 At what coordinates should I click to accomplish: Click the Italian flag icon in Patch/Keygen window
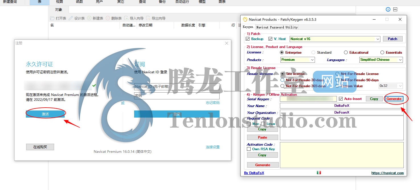319,173
